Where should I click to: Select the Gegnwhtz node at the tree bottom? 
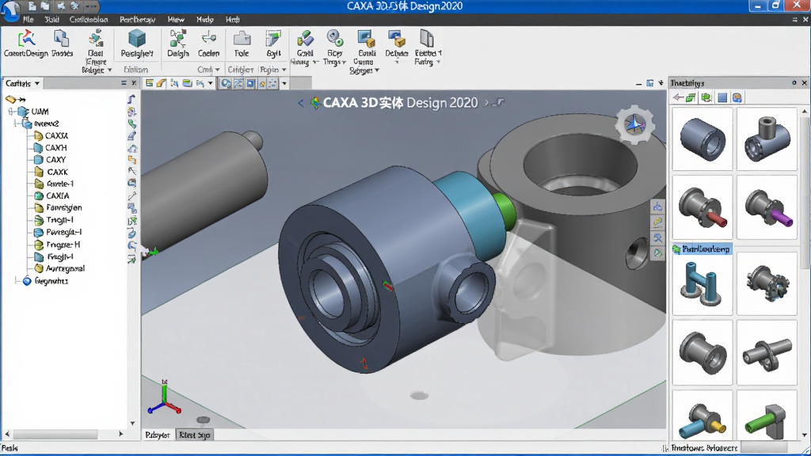[51, 281]
